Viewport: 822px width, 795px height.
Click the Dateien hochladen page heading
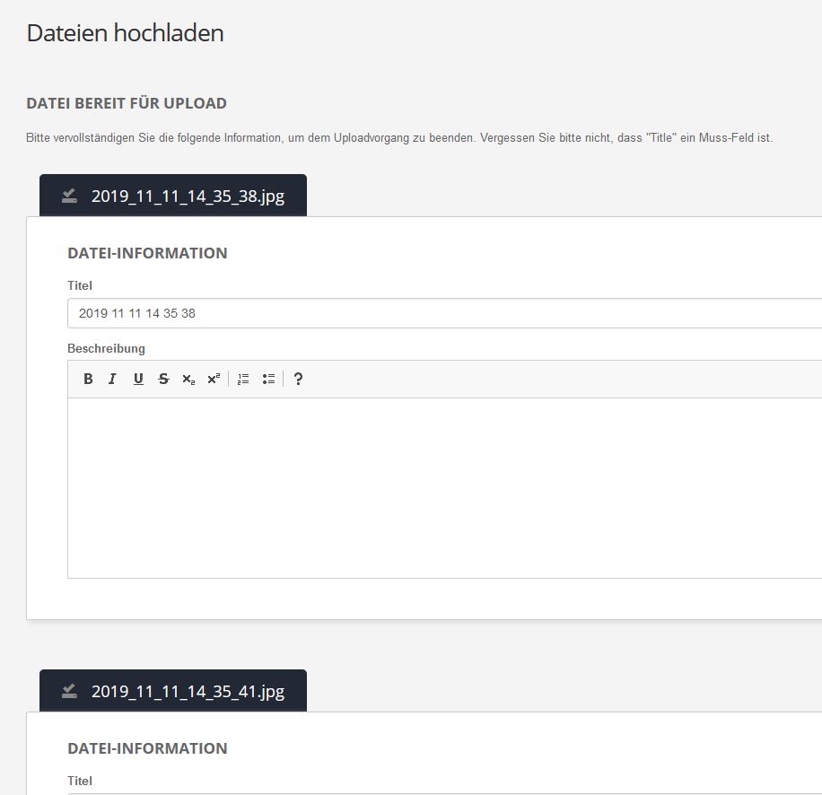point(125,33)
